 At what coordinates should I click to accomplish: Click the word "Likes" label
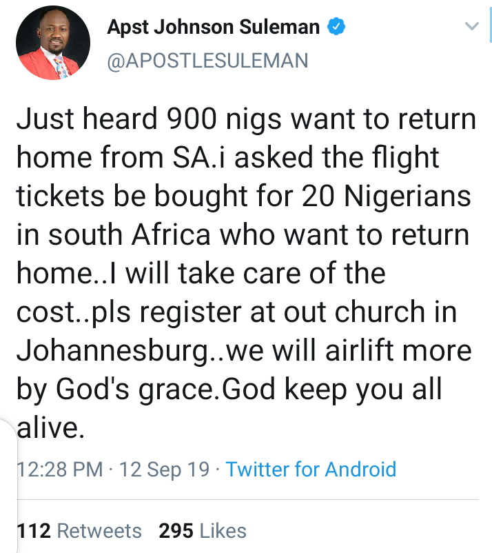click(x=222, y=531)
